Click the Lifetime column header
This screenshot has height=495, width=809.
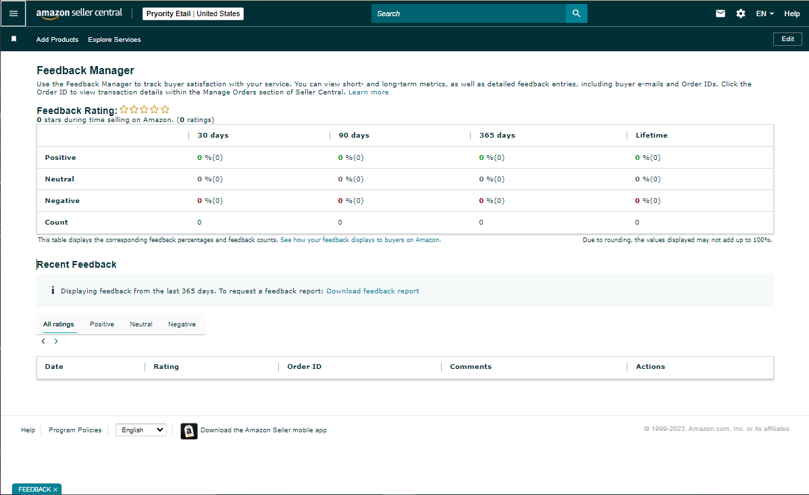pos(651,136)
